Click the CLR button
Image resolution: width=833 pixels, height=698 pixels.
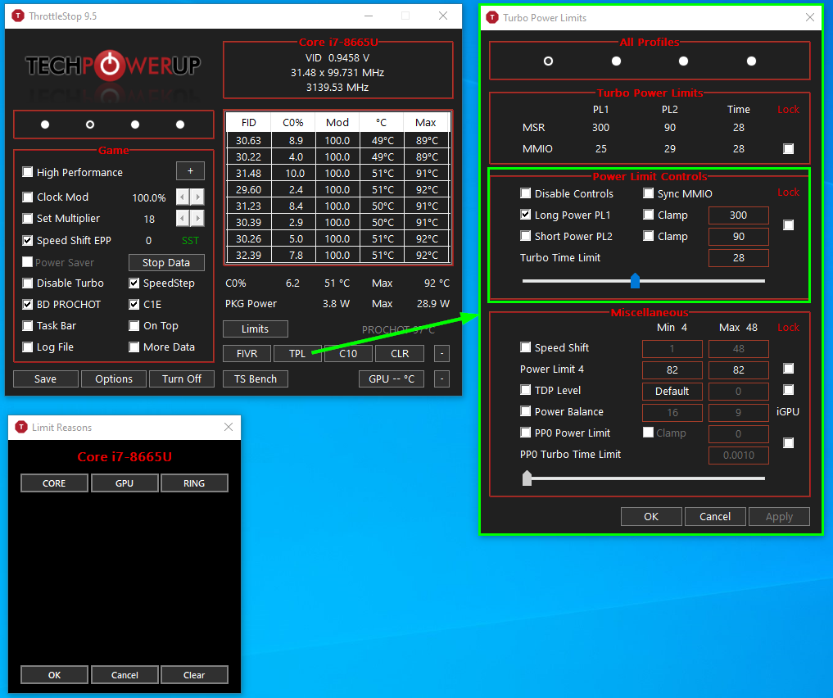400,353
